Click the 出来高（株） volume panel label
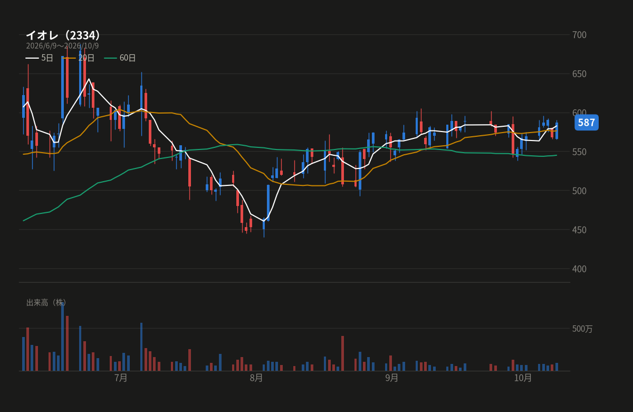The image size is (633, 412). click(46, 303)
